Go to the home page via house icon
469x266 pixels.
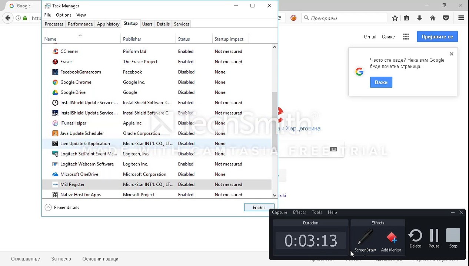[433, 18]
